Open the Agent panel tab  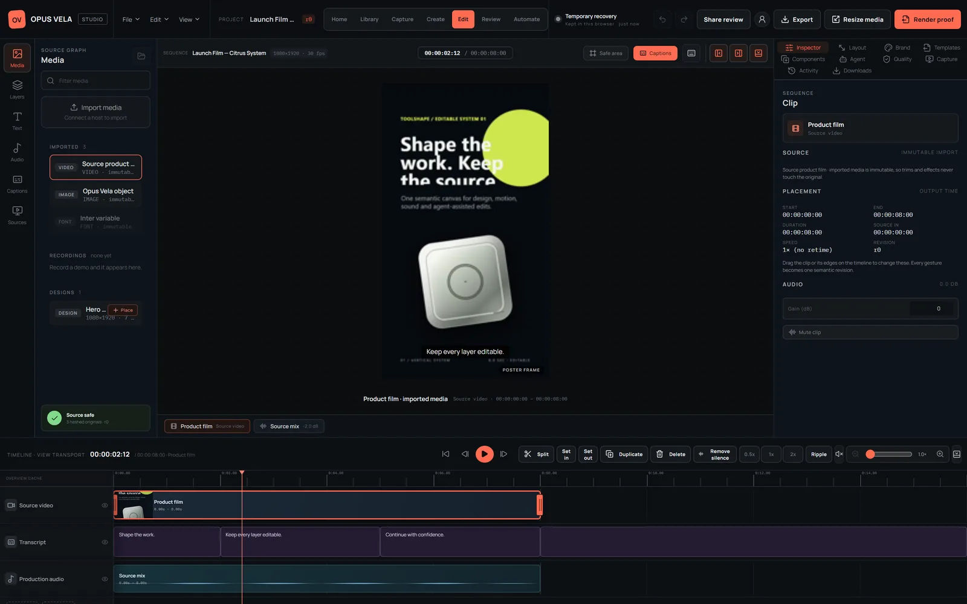coord(852,59)
